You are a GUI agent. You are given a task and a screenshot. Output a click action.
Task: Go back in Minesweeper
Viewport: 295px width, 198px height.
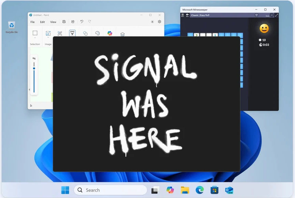[x=187, y=15]
